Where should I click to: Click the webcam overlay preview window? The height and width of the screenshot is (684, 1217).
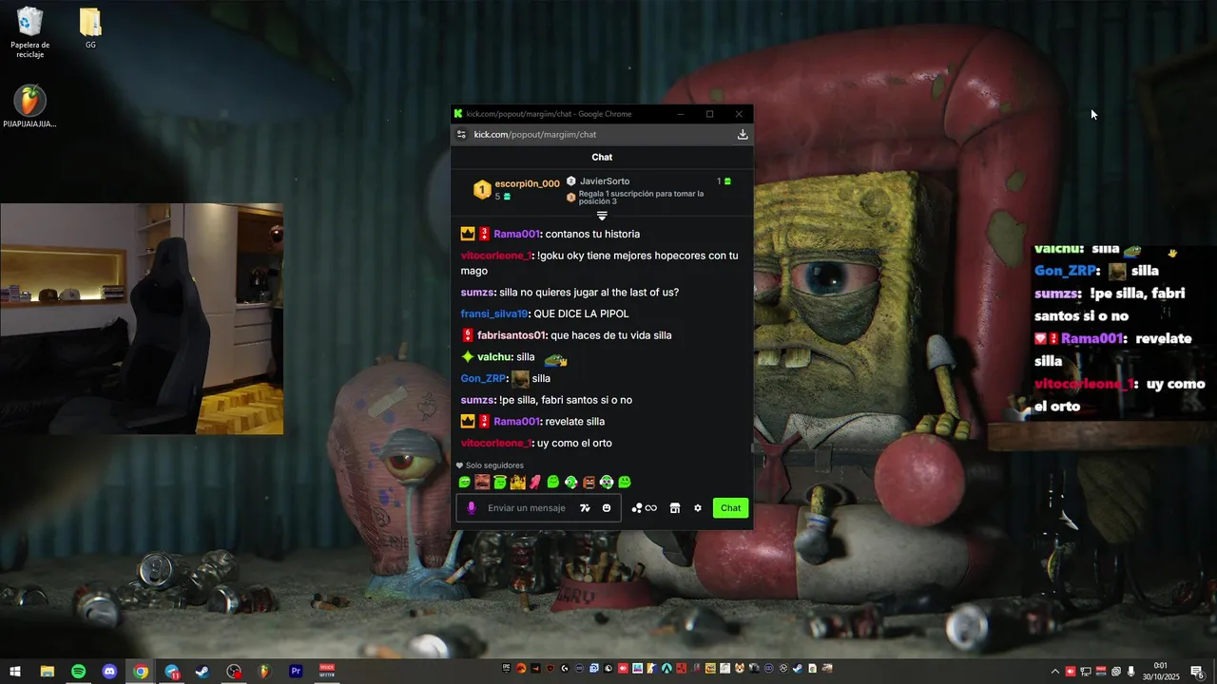(x=142, y=318)
